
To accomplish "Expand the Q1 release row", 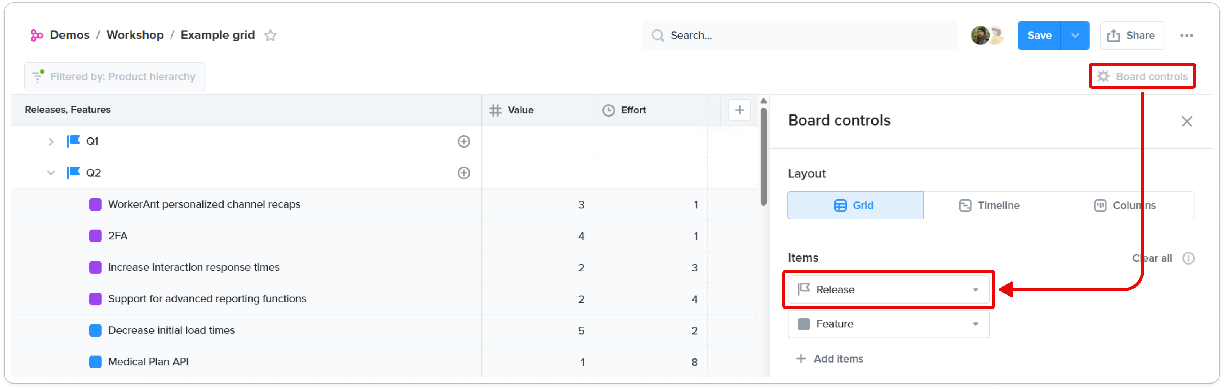I will pos(51,141).
